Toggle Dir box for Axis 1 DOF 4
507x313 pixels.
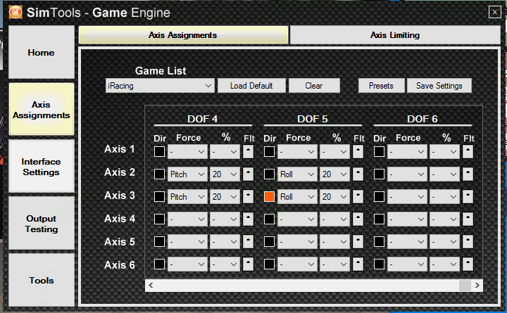(159, 151)
